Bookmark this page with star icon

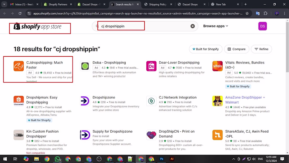247,13
